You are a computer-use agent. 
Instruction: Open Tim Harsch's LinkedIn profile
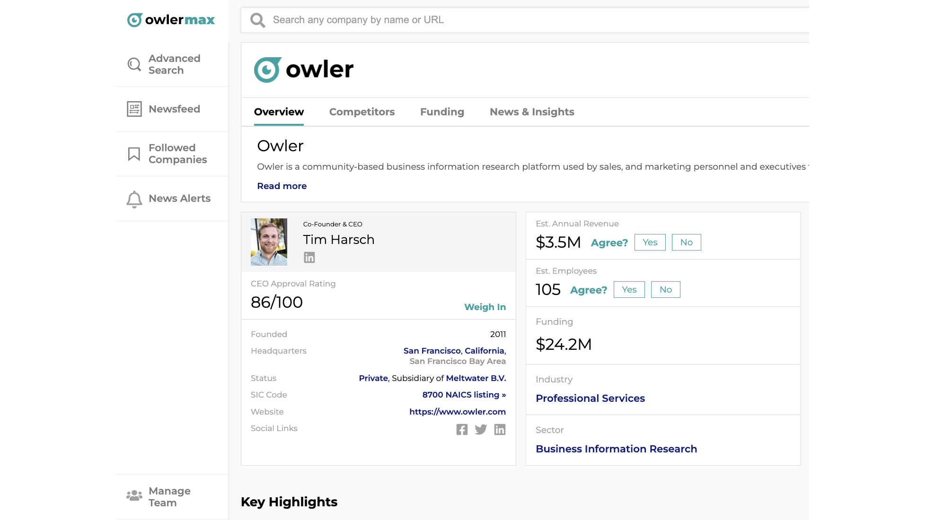(x=309, y=257)
